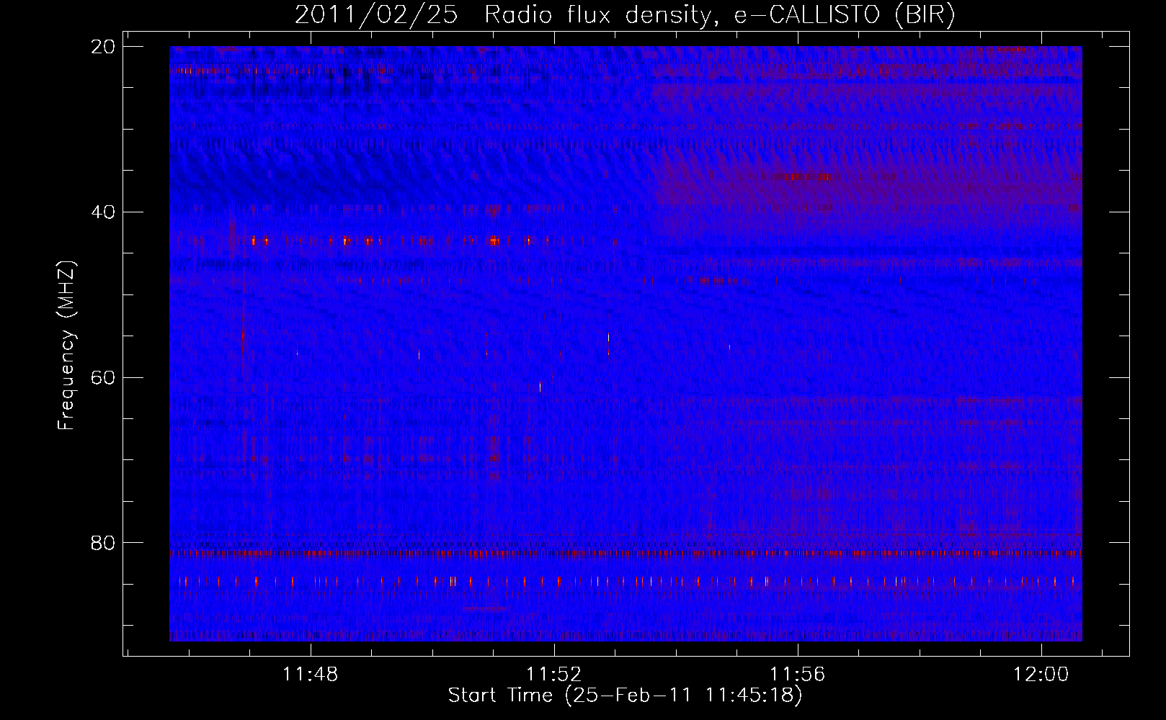1166x720 pixels.
Task: Click the time tick label "12:00"
Action: pos(1041,675)
